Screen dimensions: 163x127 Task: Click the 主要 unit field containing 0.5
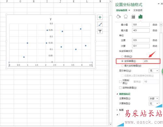click(x=141, y=40)
